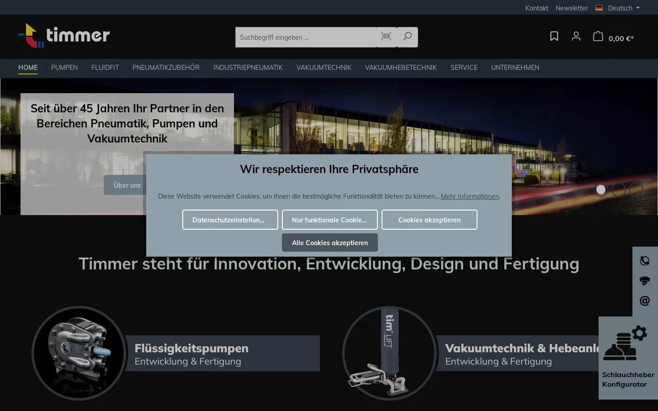Open the barcode scanner search icon

386,37
